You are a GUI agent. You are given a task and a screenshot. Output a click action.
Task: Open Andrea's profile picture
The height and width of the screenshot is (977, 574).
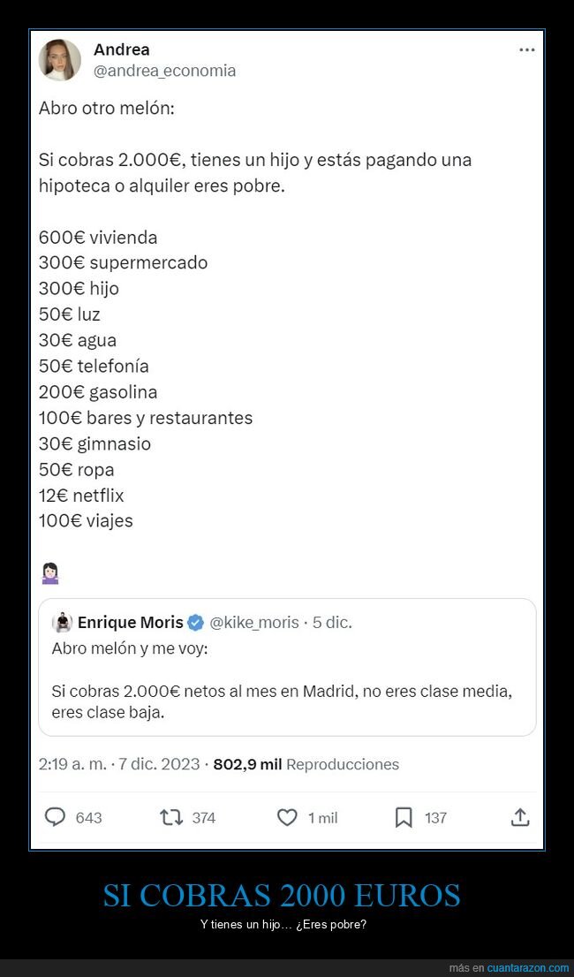pyautogui.click(x=60, y=60)
